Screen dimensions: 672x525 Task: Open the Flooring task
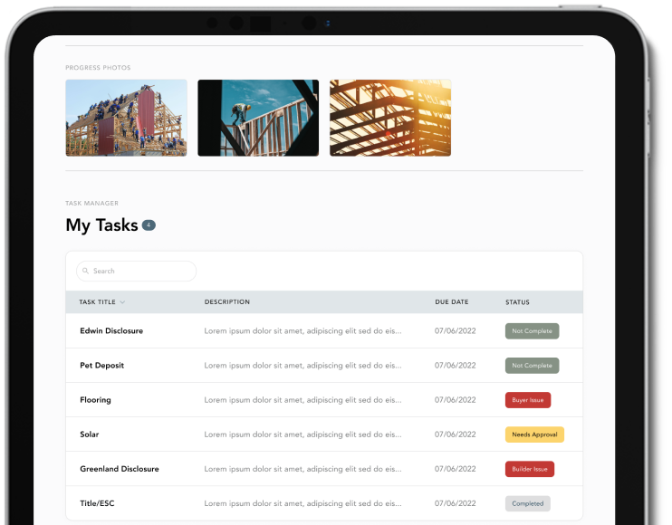click(x=95, y=400)
